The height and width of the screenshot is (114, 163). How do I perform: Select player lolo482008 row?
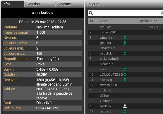coord(125,48)
